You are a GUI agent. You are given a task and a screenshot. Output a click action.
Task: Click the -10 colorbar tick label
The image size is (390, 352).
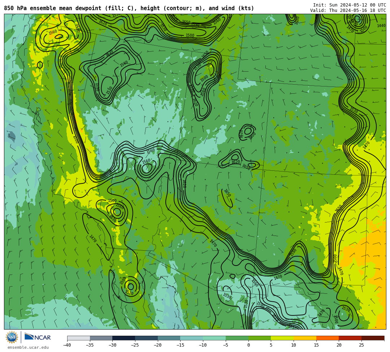pos(203,345)
